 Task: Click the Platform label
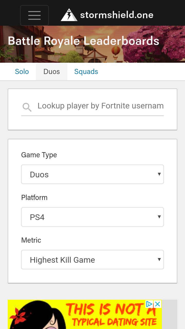[34, 198]
